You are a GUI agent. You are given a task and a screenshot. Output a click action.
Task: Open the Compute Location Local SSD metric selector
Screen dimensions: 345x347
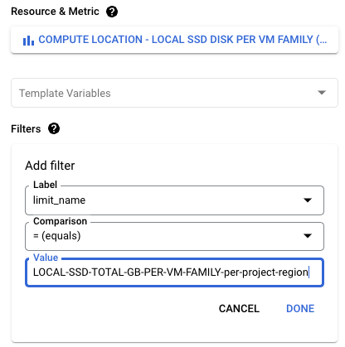174,40
